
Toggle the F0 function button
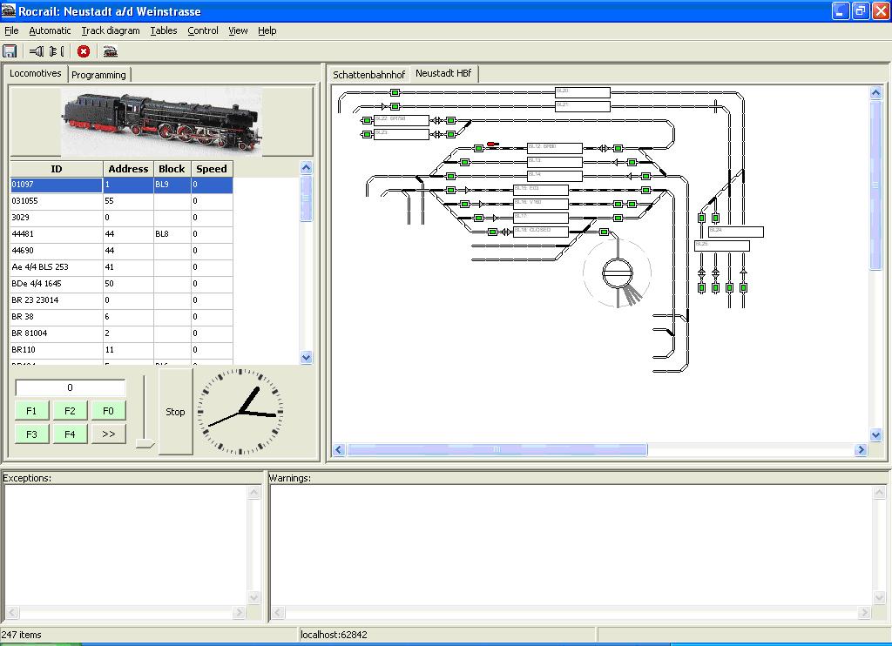click(x=108, y=411)
